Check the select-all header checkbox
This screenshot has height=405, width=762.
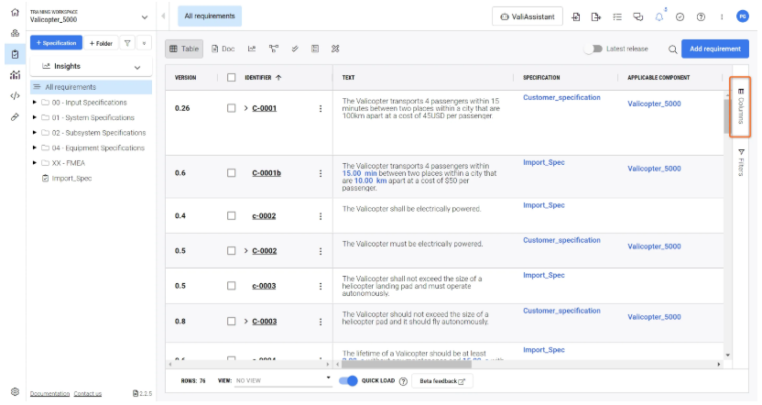(232, 77)
